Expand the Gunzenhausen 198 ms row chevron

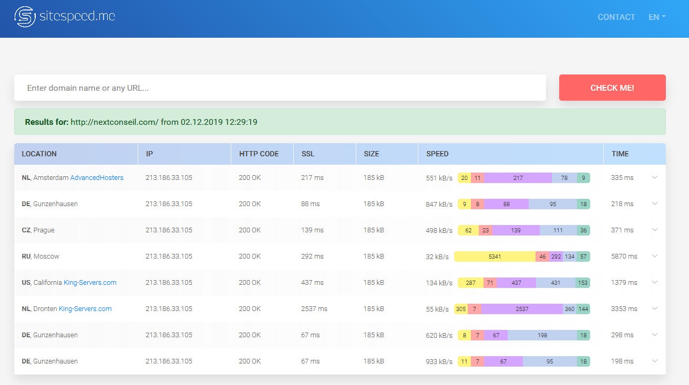[654, 361]
